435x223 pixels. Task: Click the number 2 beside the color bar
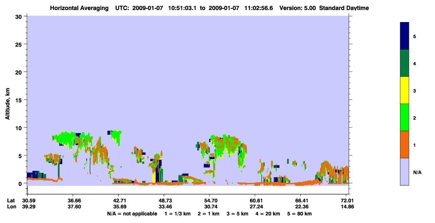point(415,118)
